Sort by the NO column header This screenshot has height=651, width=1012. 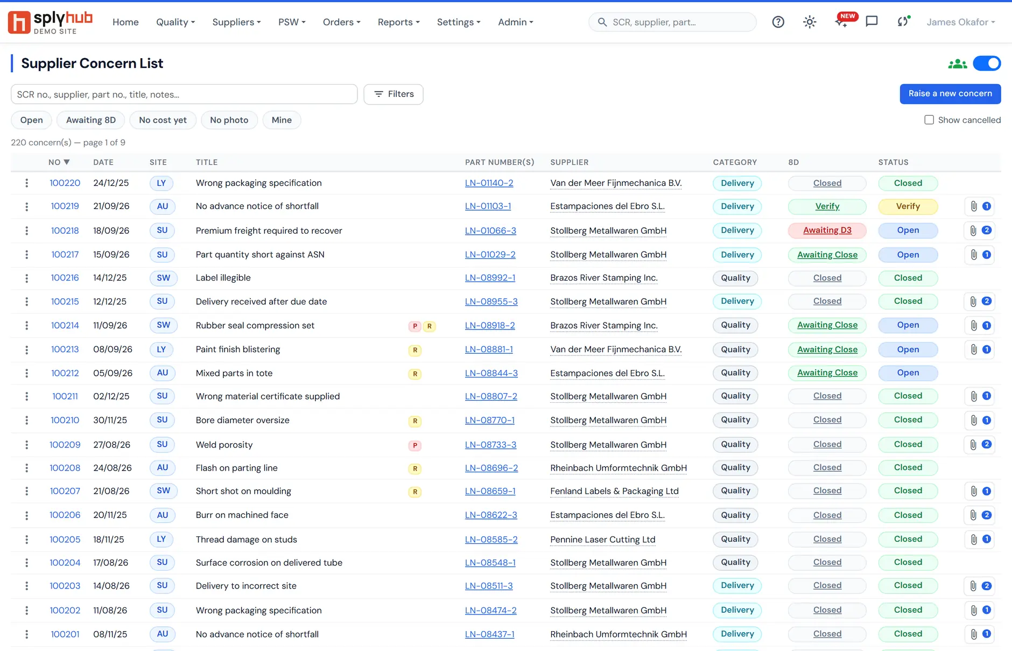pos(59,162)
